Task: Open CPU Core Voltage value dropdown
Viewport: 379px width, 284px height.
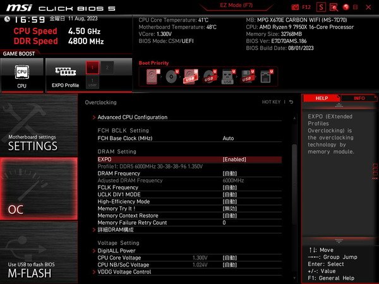Action: point(230,257)
